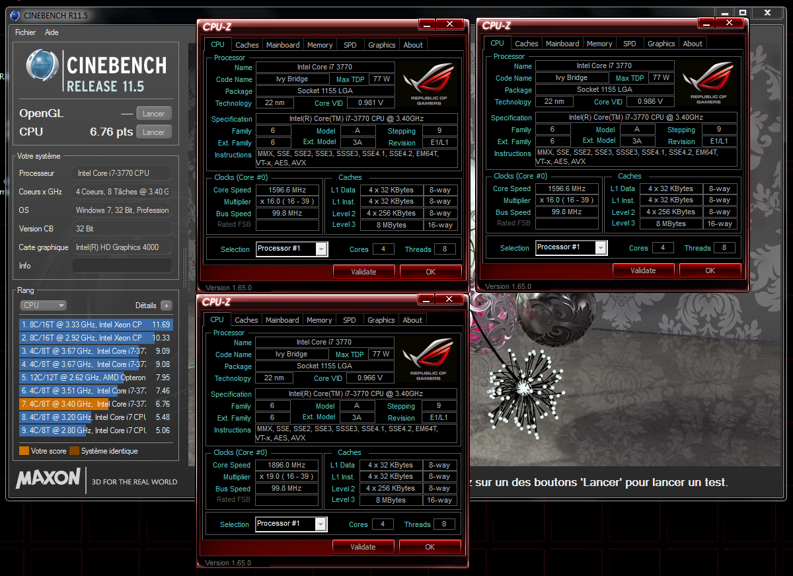Select ranking row 2 scoring 10.33
This screenshot has width=793, height=576.
pyautogui.click(x=96, y=338)
